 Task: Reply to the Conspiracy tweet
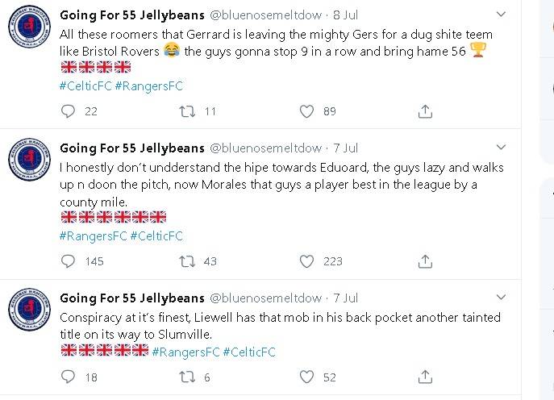pyautogui.click(x=68, y=377)
